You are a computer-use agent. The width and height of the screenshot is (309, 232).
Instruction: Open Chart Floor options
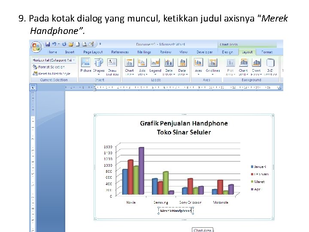[x=256, y=67]
